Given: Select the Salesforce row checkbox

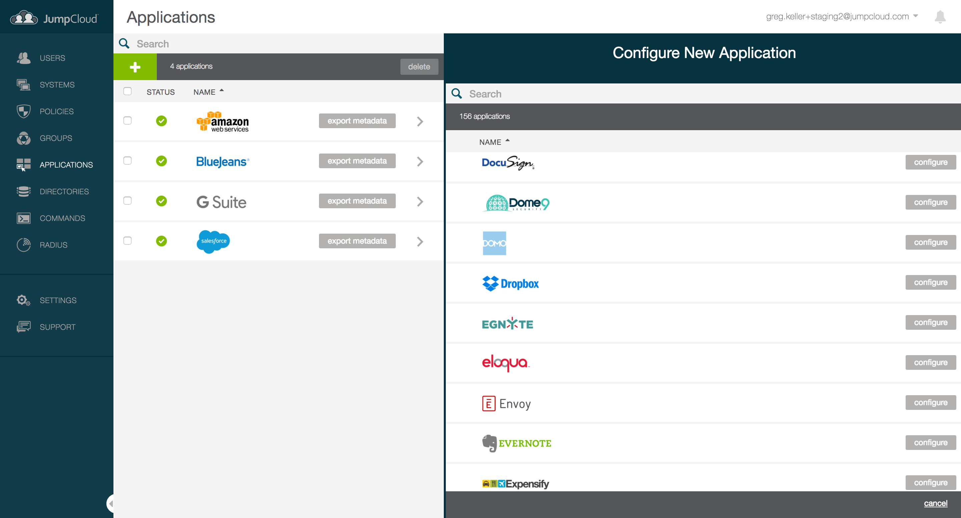Looking at the screenshot, I should (127, 241).
